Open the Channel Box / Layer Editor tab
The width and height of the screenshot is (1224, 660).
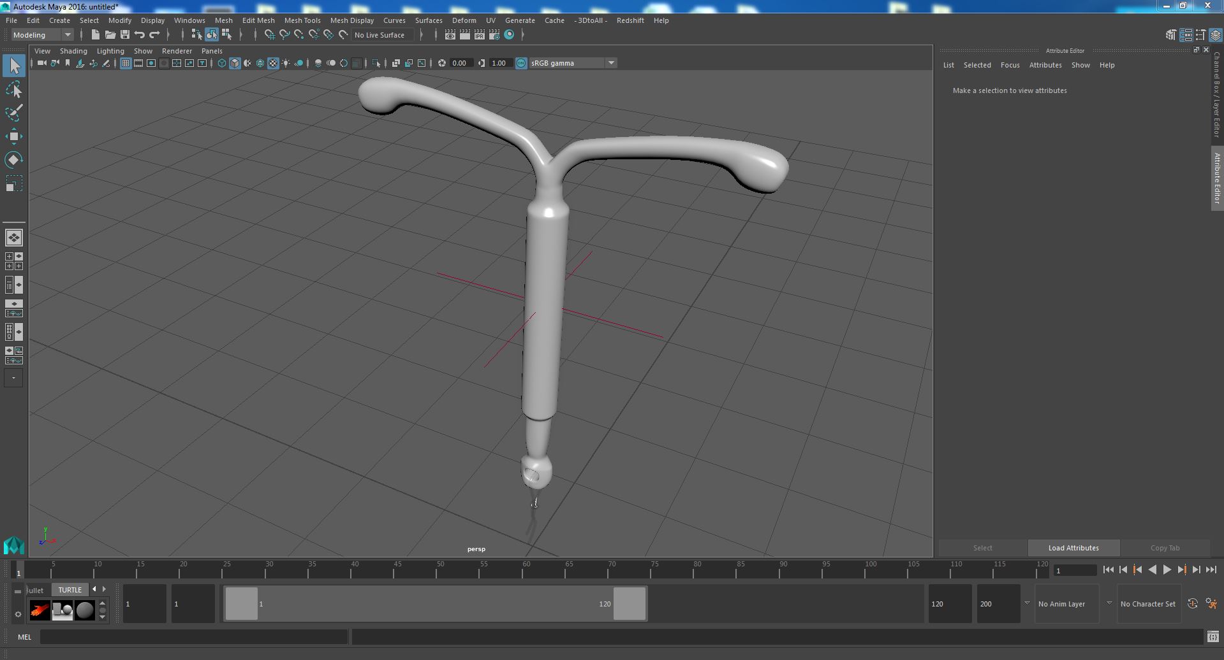click(1217, 94)
